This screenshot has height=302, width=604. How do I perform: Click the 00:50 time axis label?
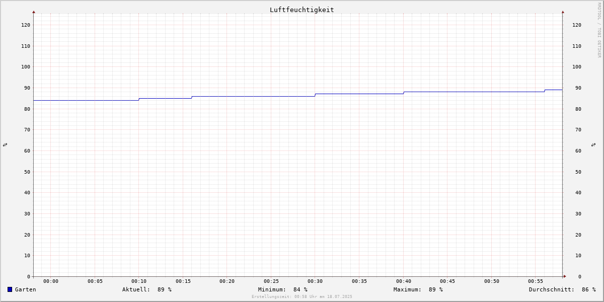click(492, 281)
